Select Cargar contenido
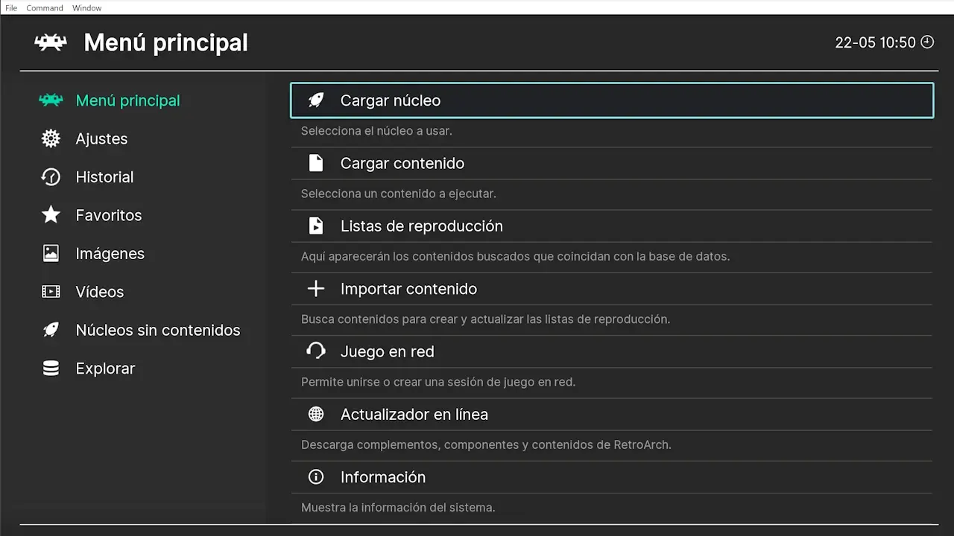The image size is (954, 536). [402, 163]
